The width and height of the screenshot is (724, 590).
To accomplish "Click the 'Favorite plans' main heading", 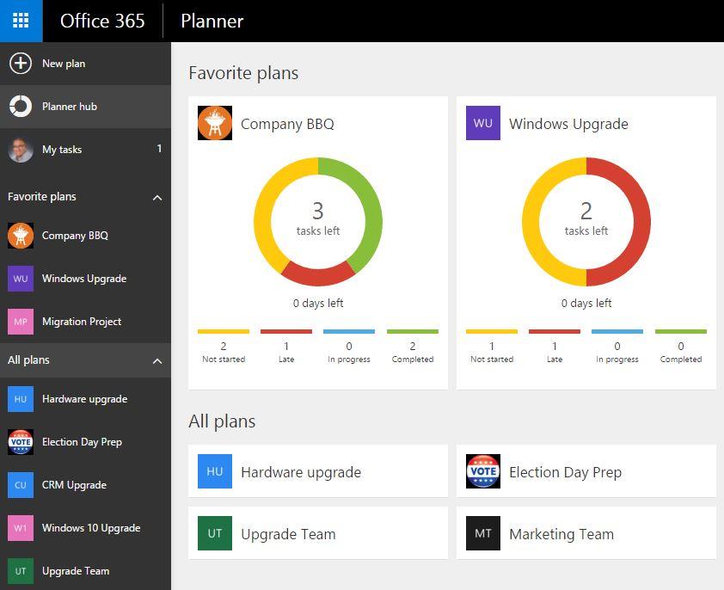I will click(x=243, y=73).
